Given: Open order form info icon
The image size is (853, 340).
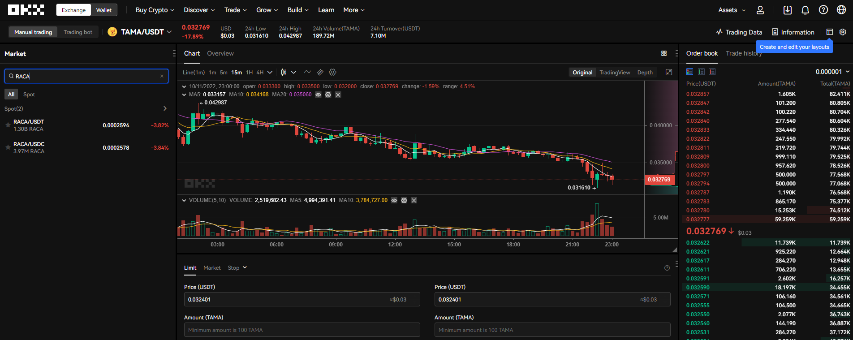Looking at the screenshot, I should coord(667,268).
